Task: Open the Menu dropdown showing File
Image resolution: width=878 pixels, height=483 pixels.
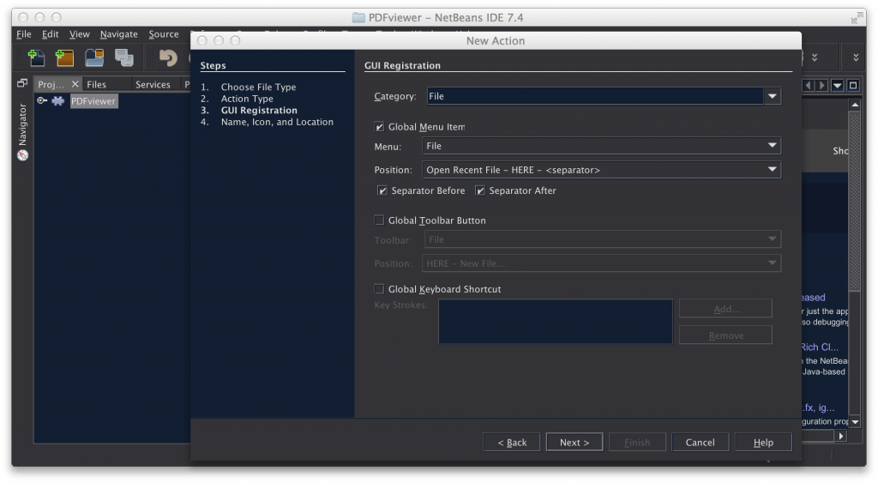Action: 601,146
